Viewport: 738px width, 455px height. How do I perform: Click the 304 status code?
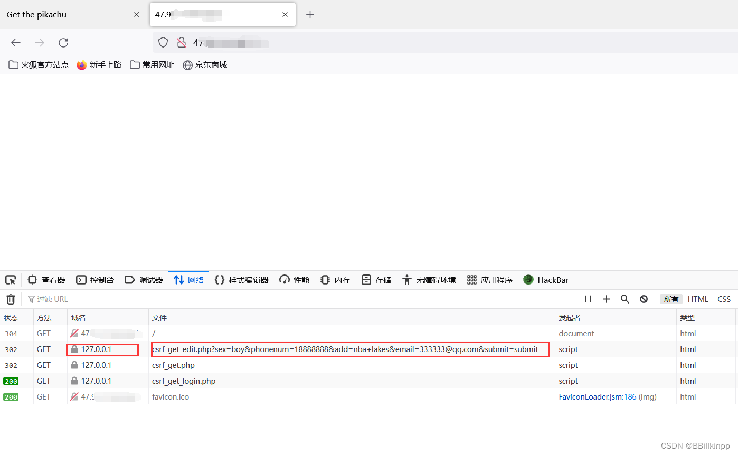pos(11,334)
